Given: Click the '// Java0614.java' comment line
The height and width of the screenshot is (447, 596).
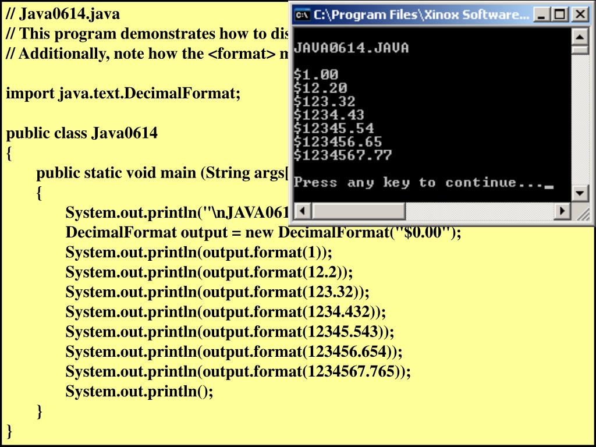Looking at the screenshot, I should [63, 14].
